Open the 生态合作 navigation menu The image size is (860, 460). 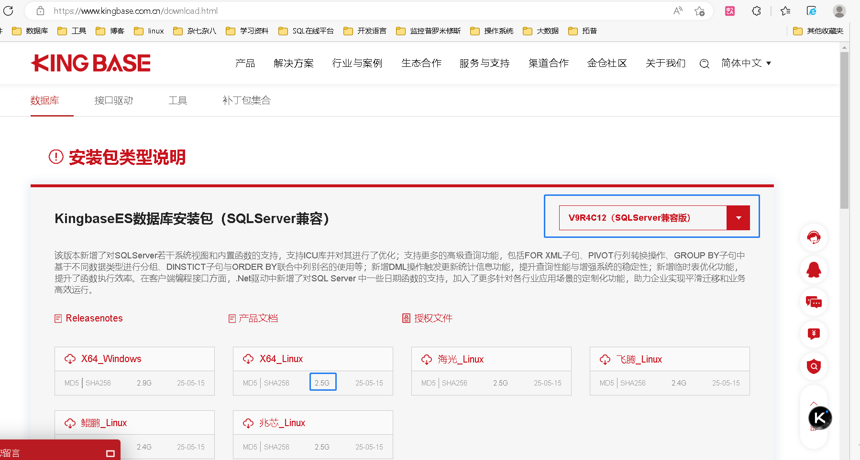[421, 63]
